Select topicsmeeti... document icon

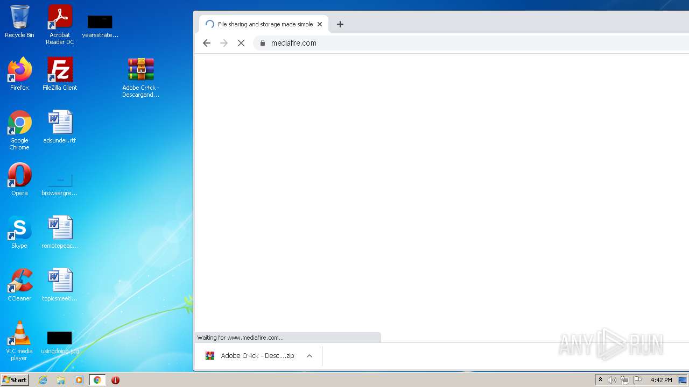click(x=60, y=285)
